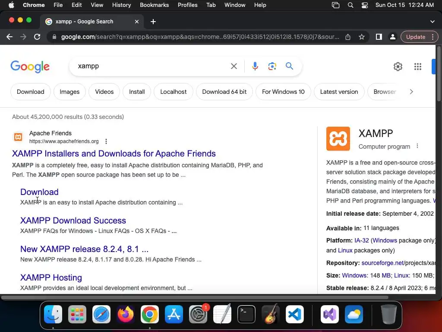Select the Latest version chip
The image size is (442, 332).
click(x=339, y=92)
